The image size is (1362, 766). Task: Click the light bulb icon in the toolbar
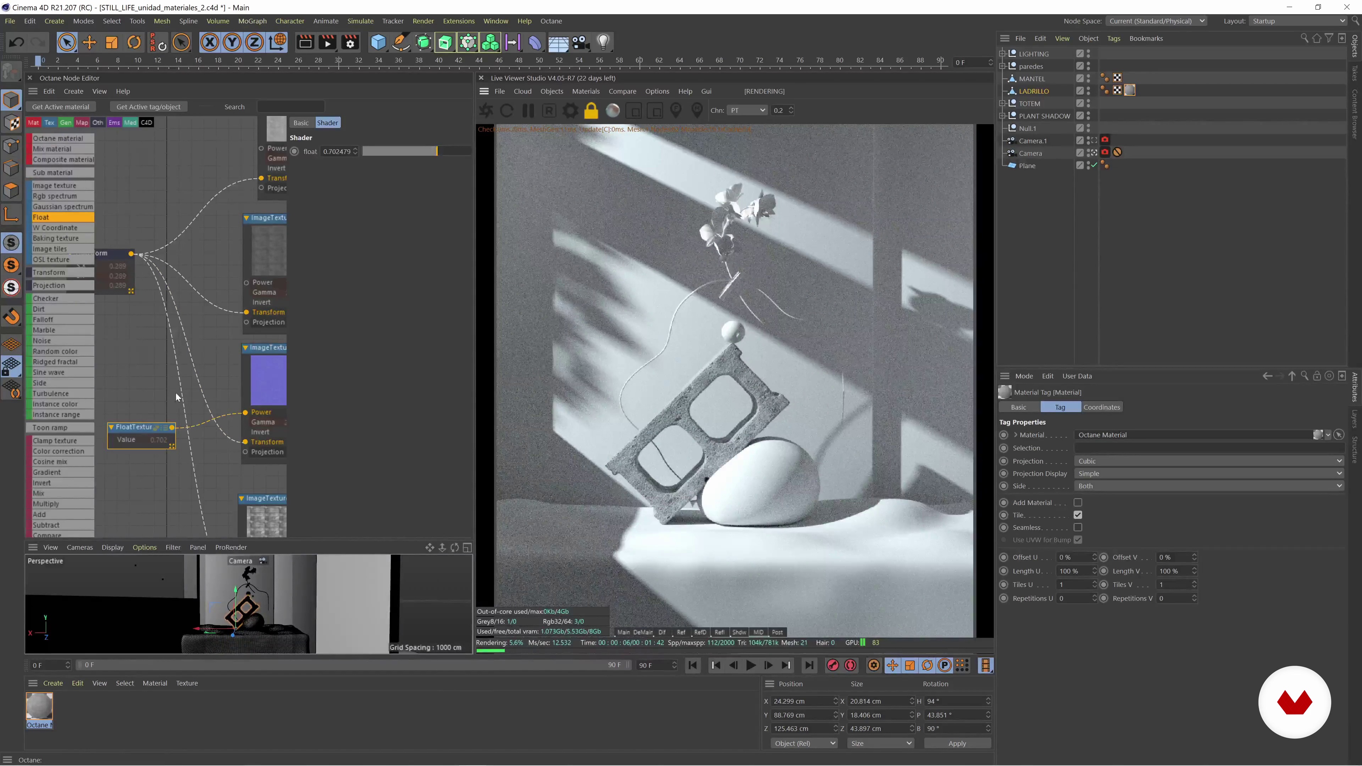[x=603, y=42]
